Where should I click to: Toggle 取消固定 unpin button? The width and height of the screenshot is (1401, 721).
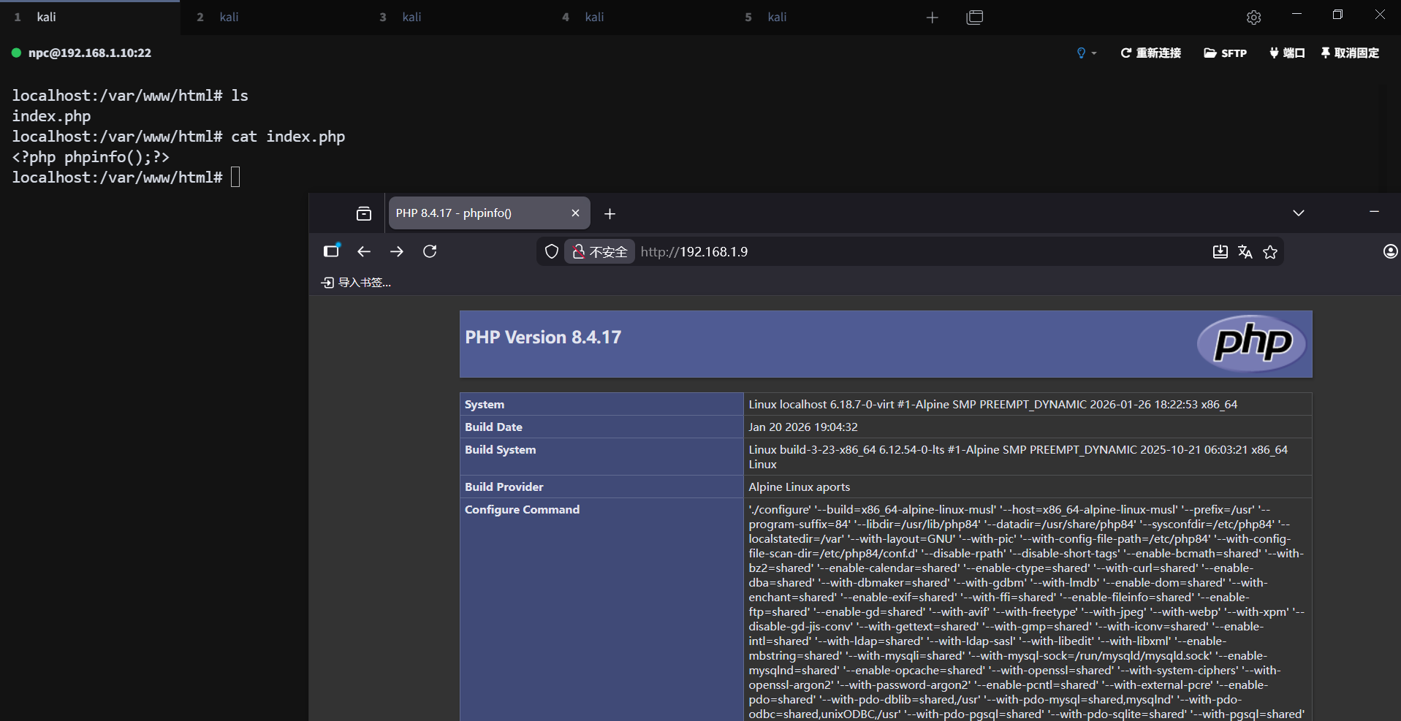[x=1350, y=53]
